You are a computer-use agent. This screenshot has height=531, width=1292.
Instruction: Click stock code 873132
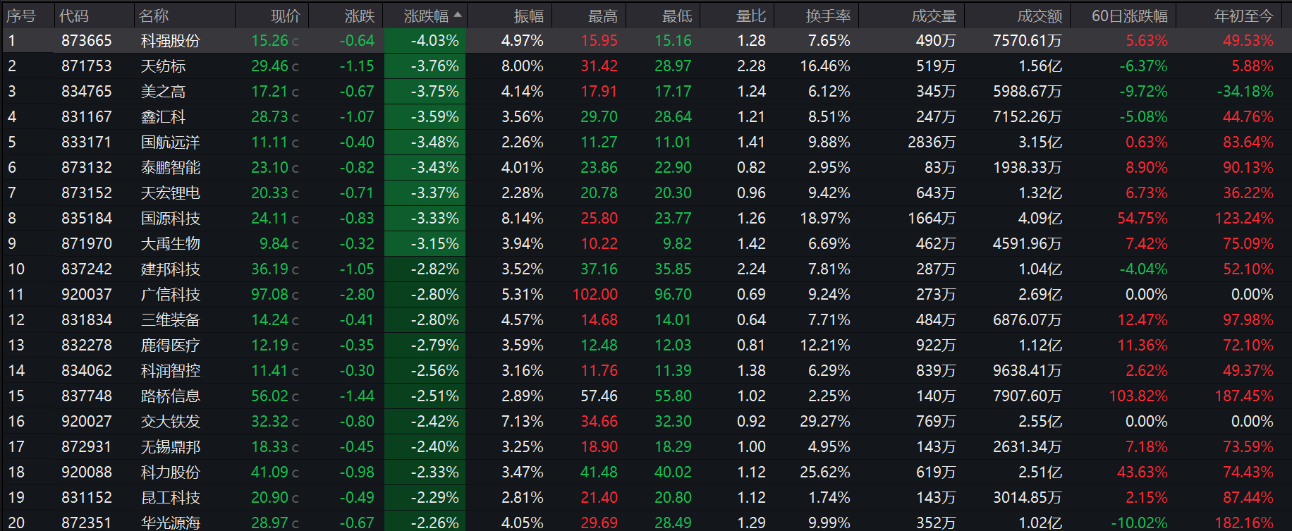[87, 168]
